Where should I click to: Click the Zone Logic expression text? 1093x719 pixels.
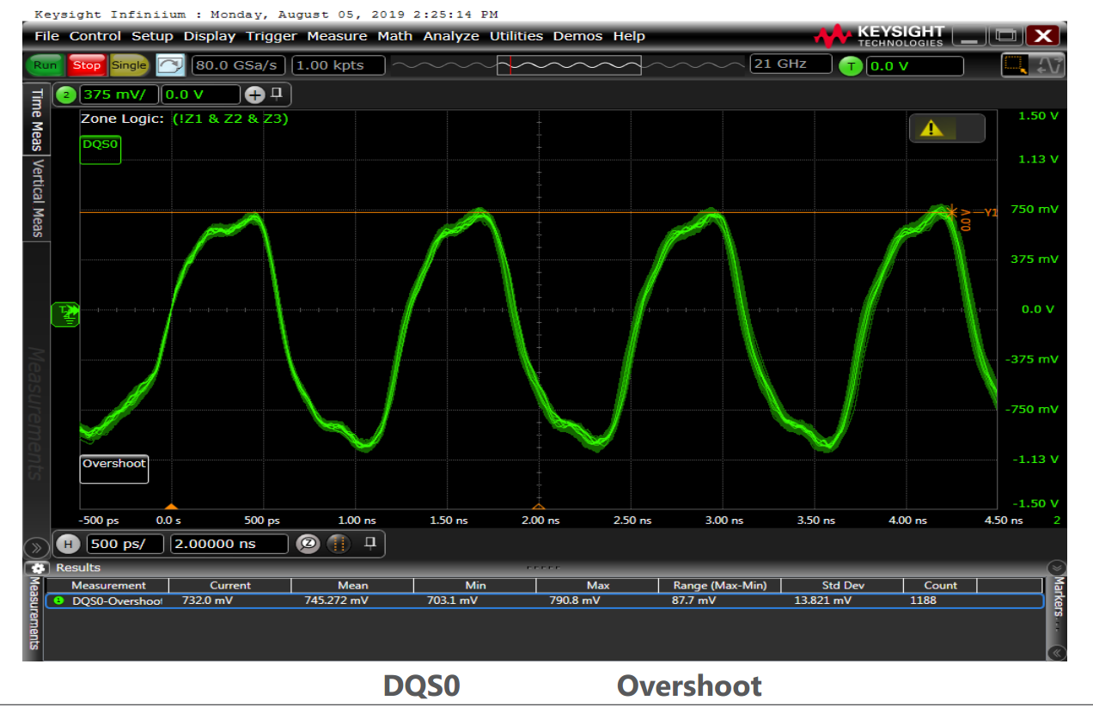point(229,119)
